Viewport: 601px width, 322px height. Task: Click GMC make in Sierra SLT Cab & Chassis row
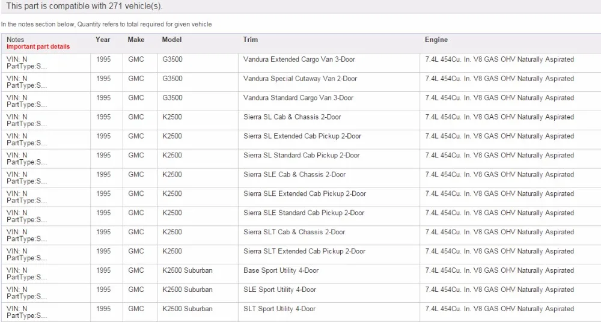(x=136, y=232)
